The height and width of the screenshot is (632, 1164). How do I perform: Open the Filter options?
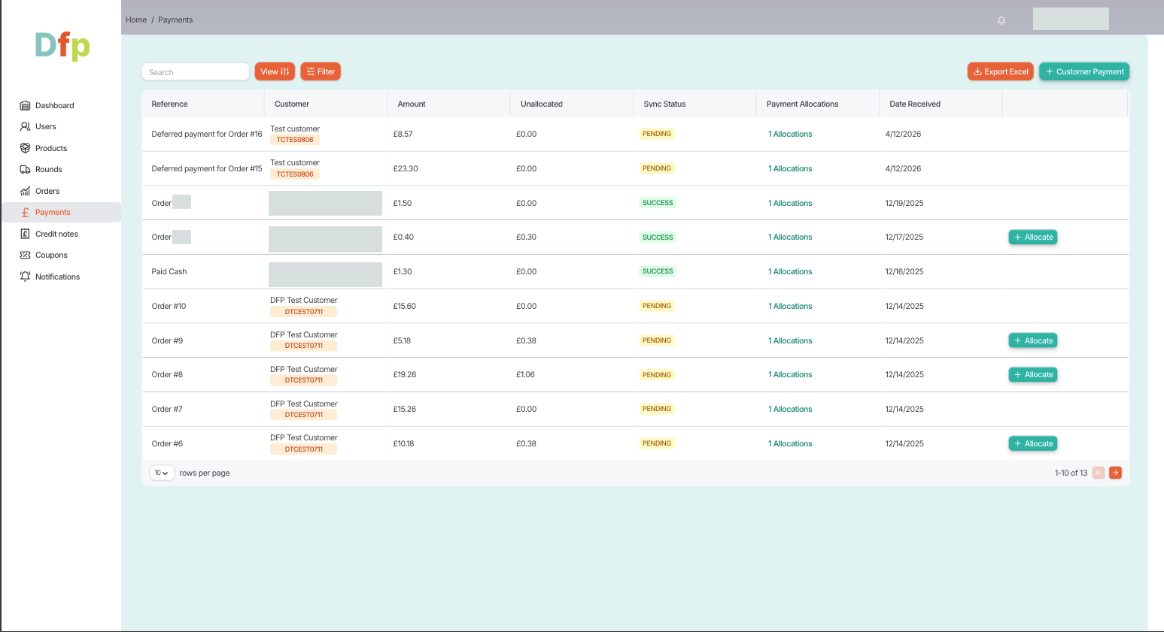(x=321, y=71)
